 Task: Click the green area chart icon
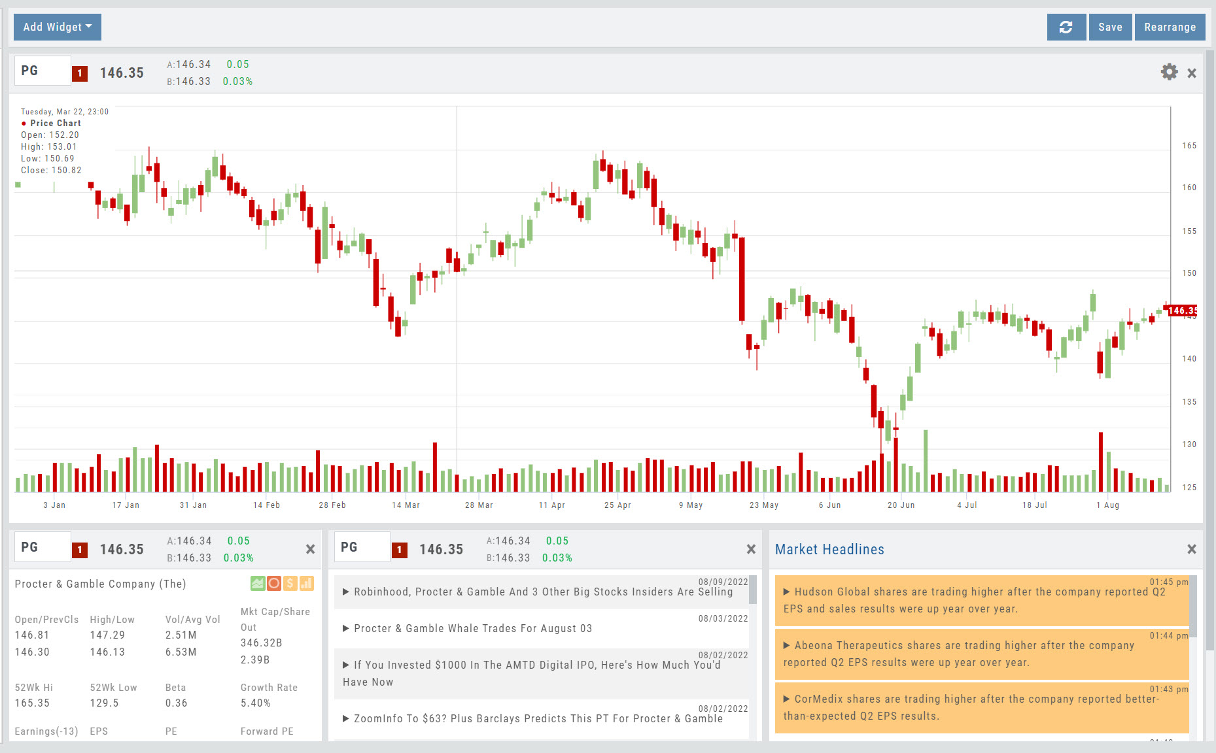pyautogui.click(x=258, y=583)
